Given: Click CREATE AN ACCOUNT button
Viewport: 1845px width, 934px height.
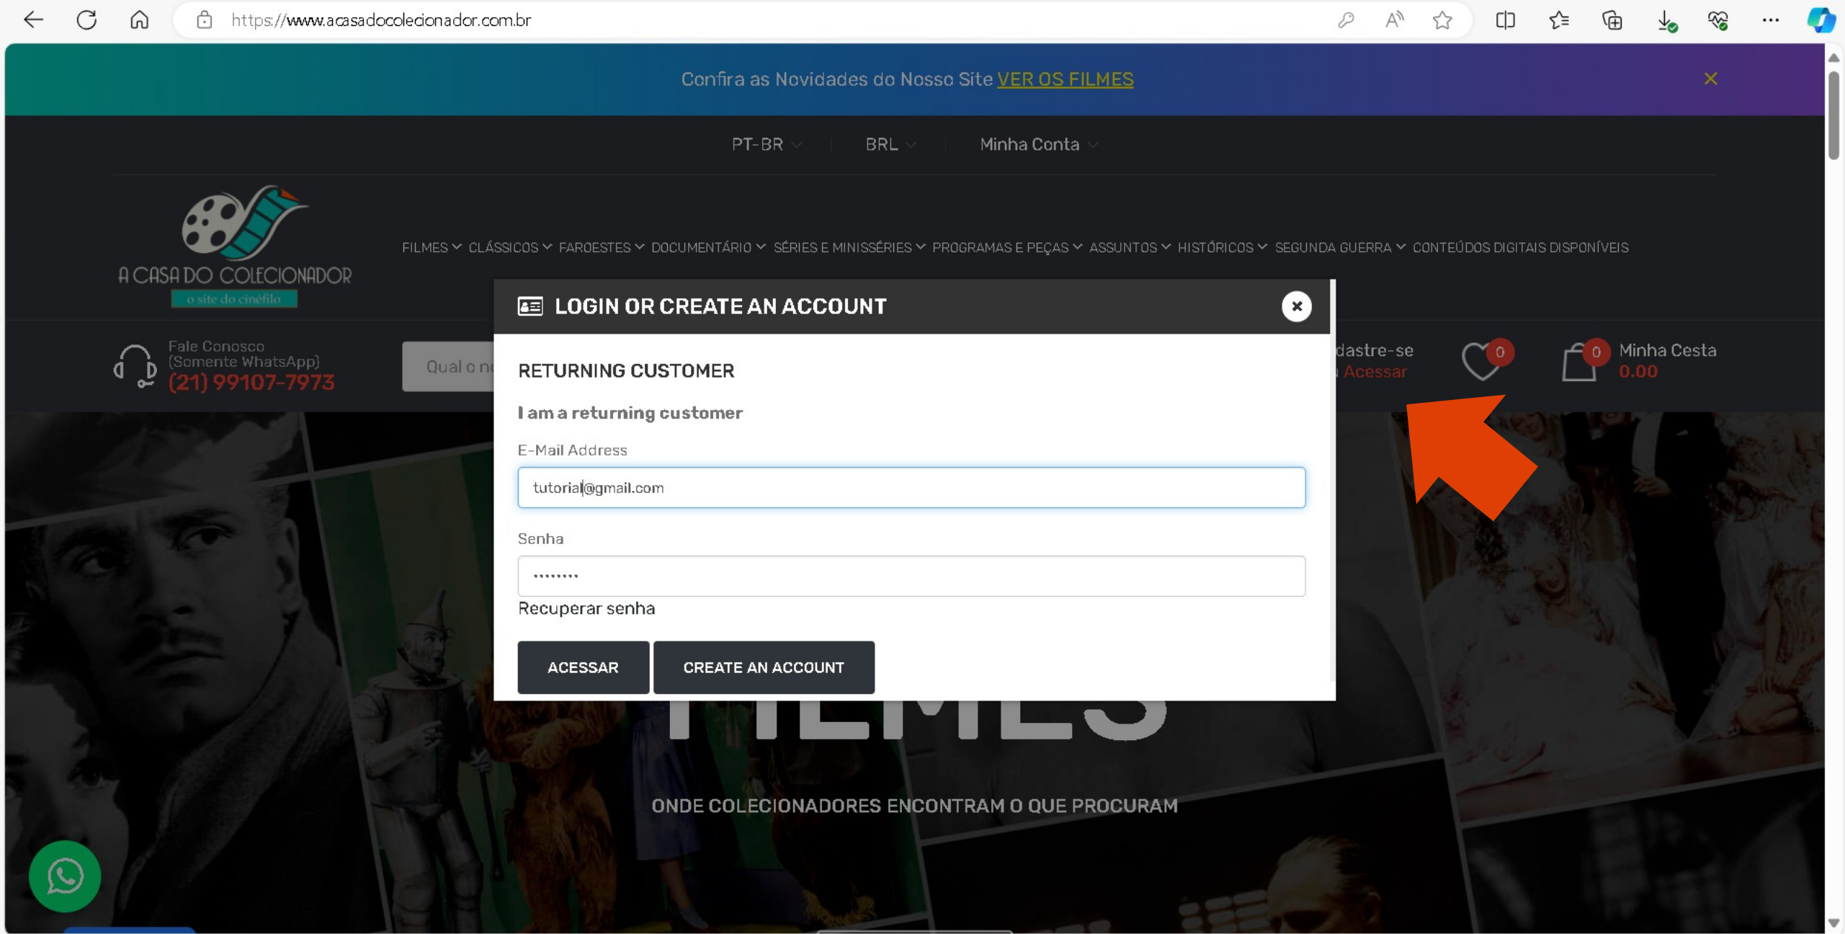Looking at the screenshot, I should (764, 667).
